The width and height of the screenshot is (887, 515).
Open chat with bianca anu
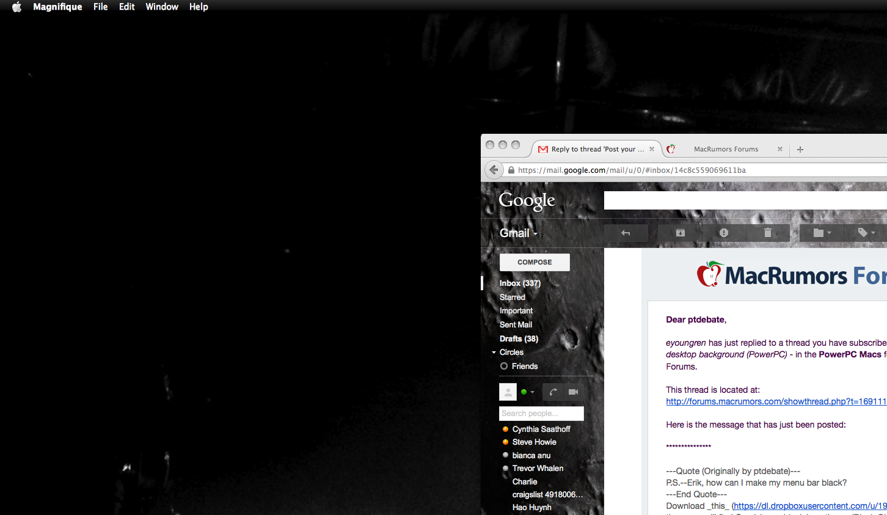(x=531, y=456)
